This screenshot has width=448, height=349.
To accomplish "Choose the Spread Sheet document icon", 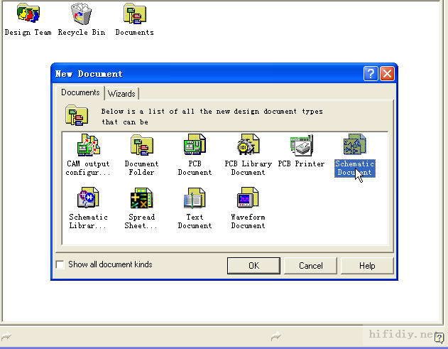I will 141,198.
